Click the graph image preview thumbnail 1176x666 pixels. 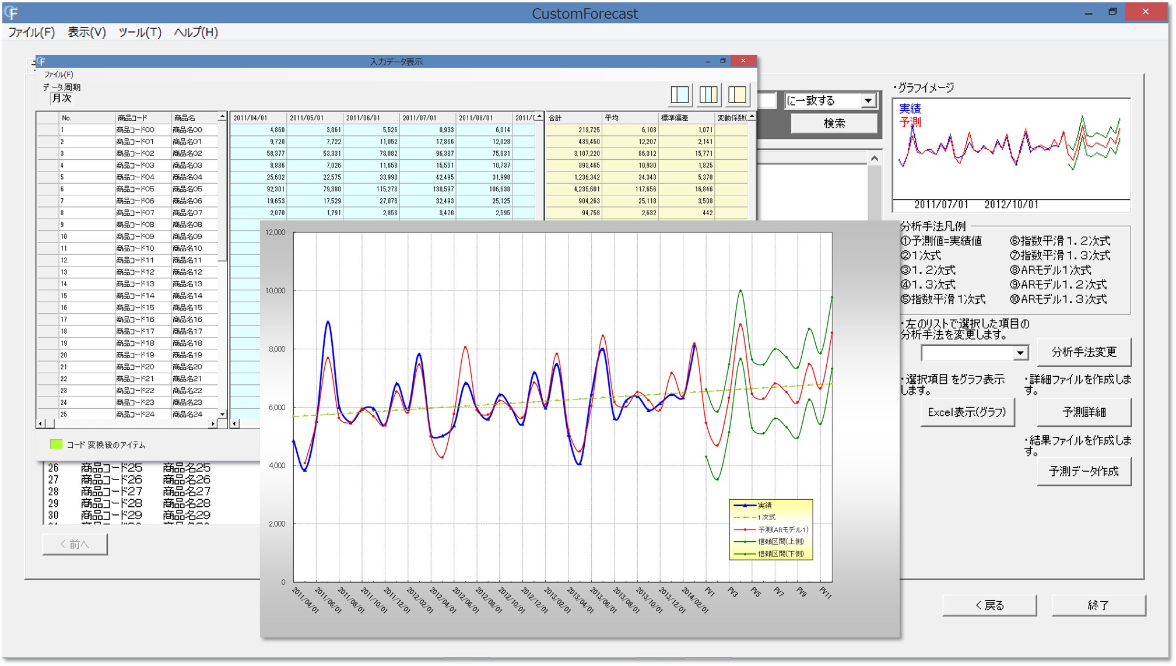point(1011,155)
